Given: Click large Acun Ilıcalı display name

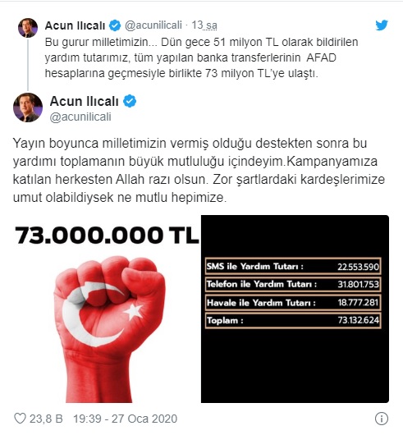Looking at the screenshot, I should pyautogui.click(x=85, y=101).
